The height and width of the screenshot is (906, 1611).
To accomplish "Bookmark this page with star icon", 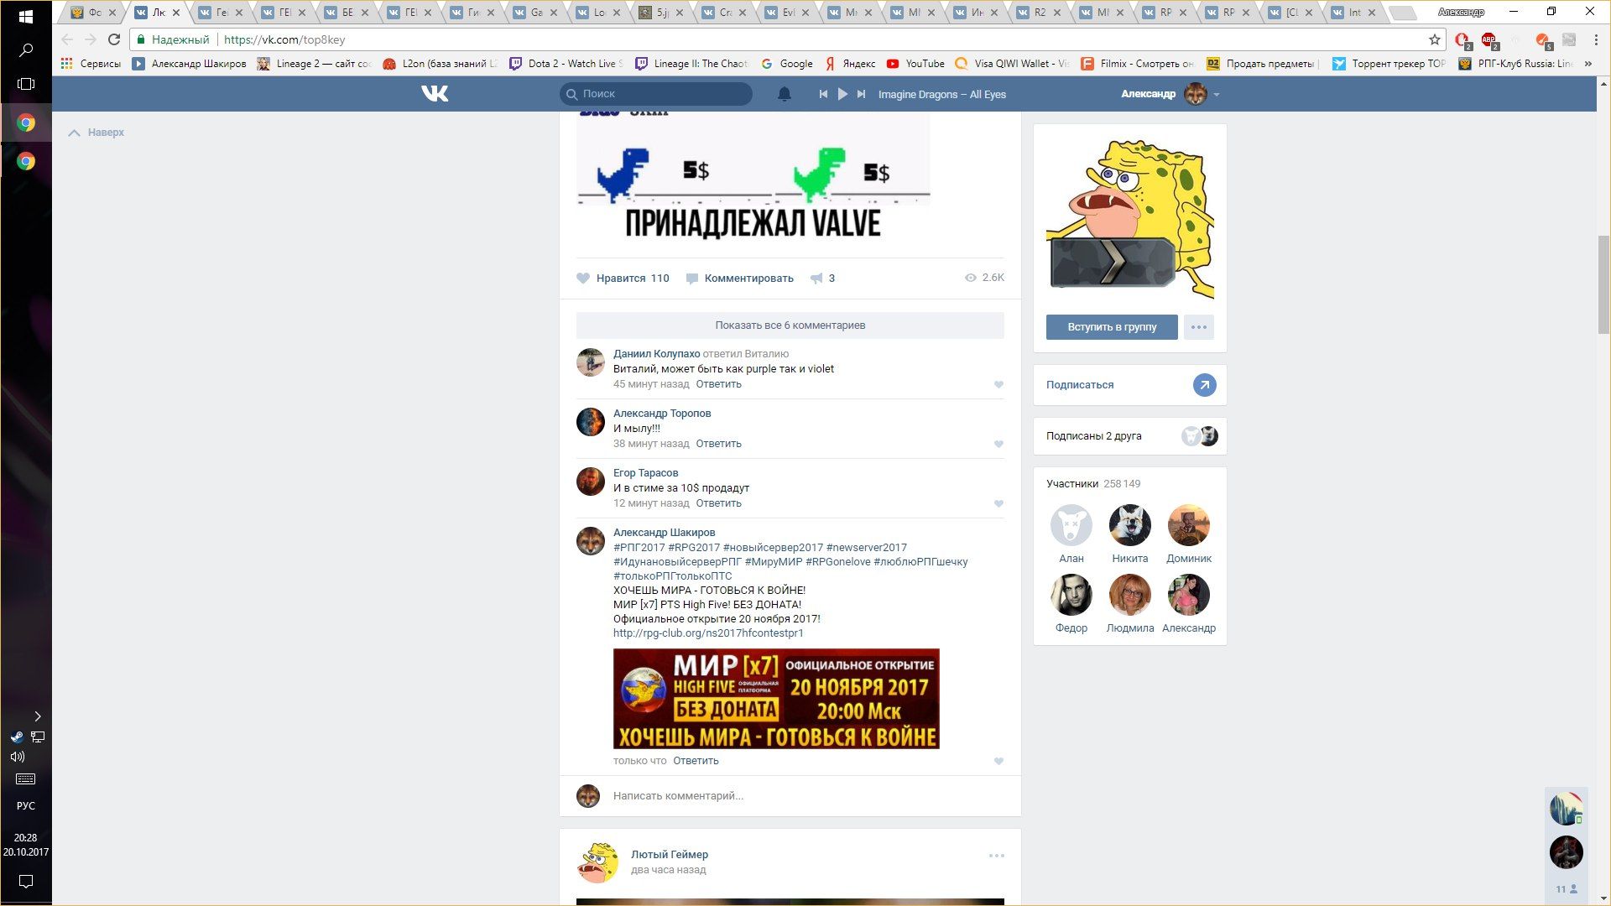I will point(1434,39).
